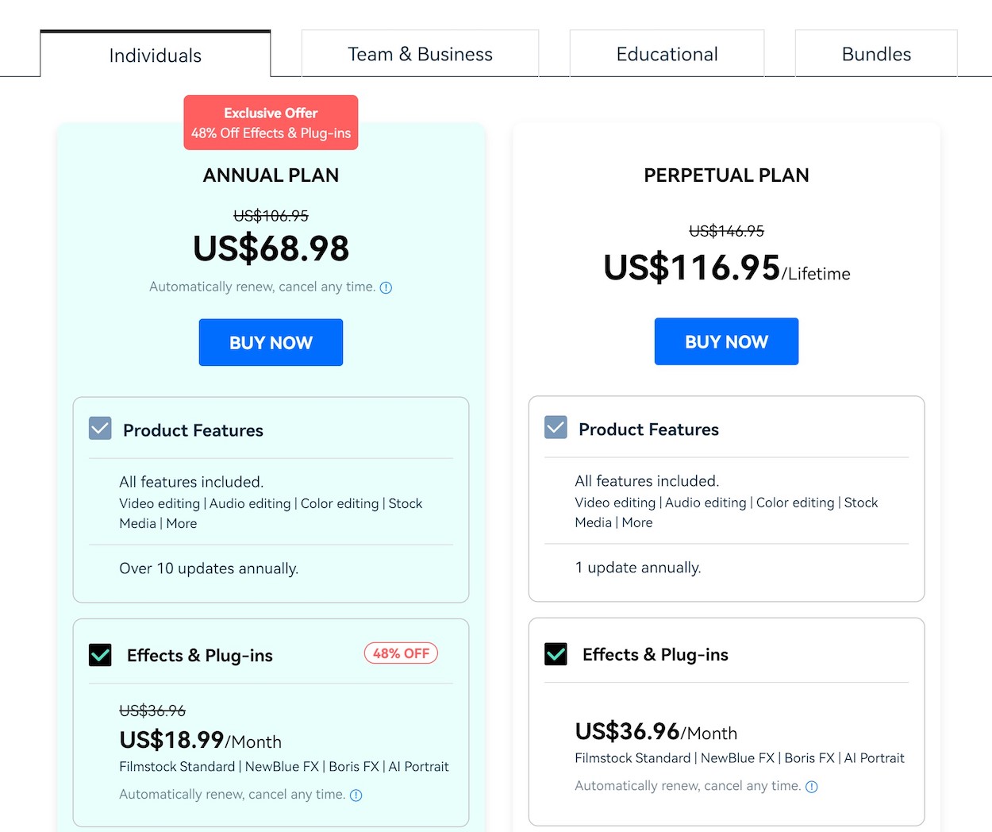Screen dimensions: 992x832
Task: Open the Team & Business tab
Action: (420, 54)
